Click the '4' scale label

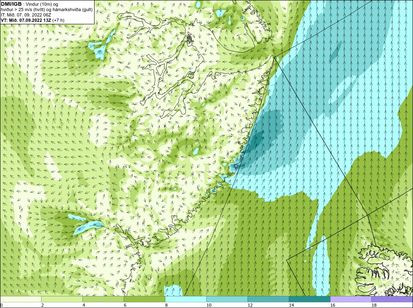click(x=84, y=305)
